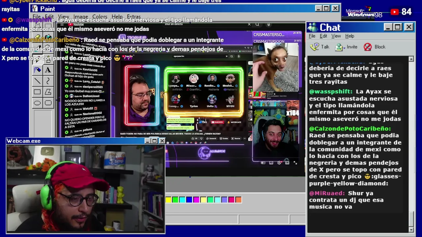Click the chihuahua dog video thumbnail
Image resolution: width=422 pixels, height=237 pixels.
[x=276, y=67]
